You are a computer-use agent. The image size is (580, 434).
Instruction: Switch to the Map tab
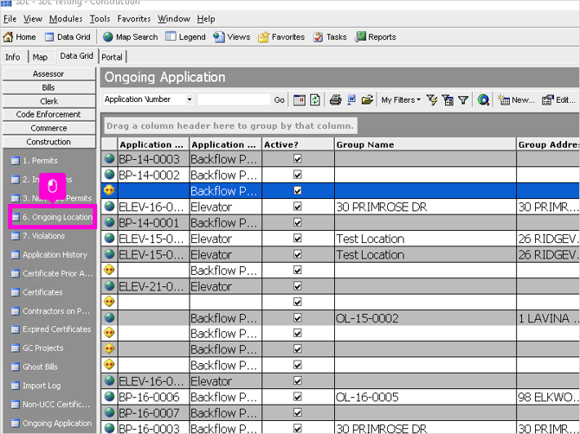[40, 57]
